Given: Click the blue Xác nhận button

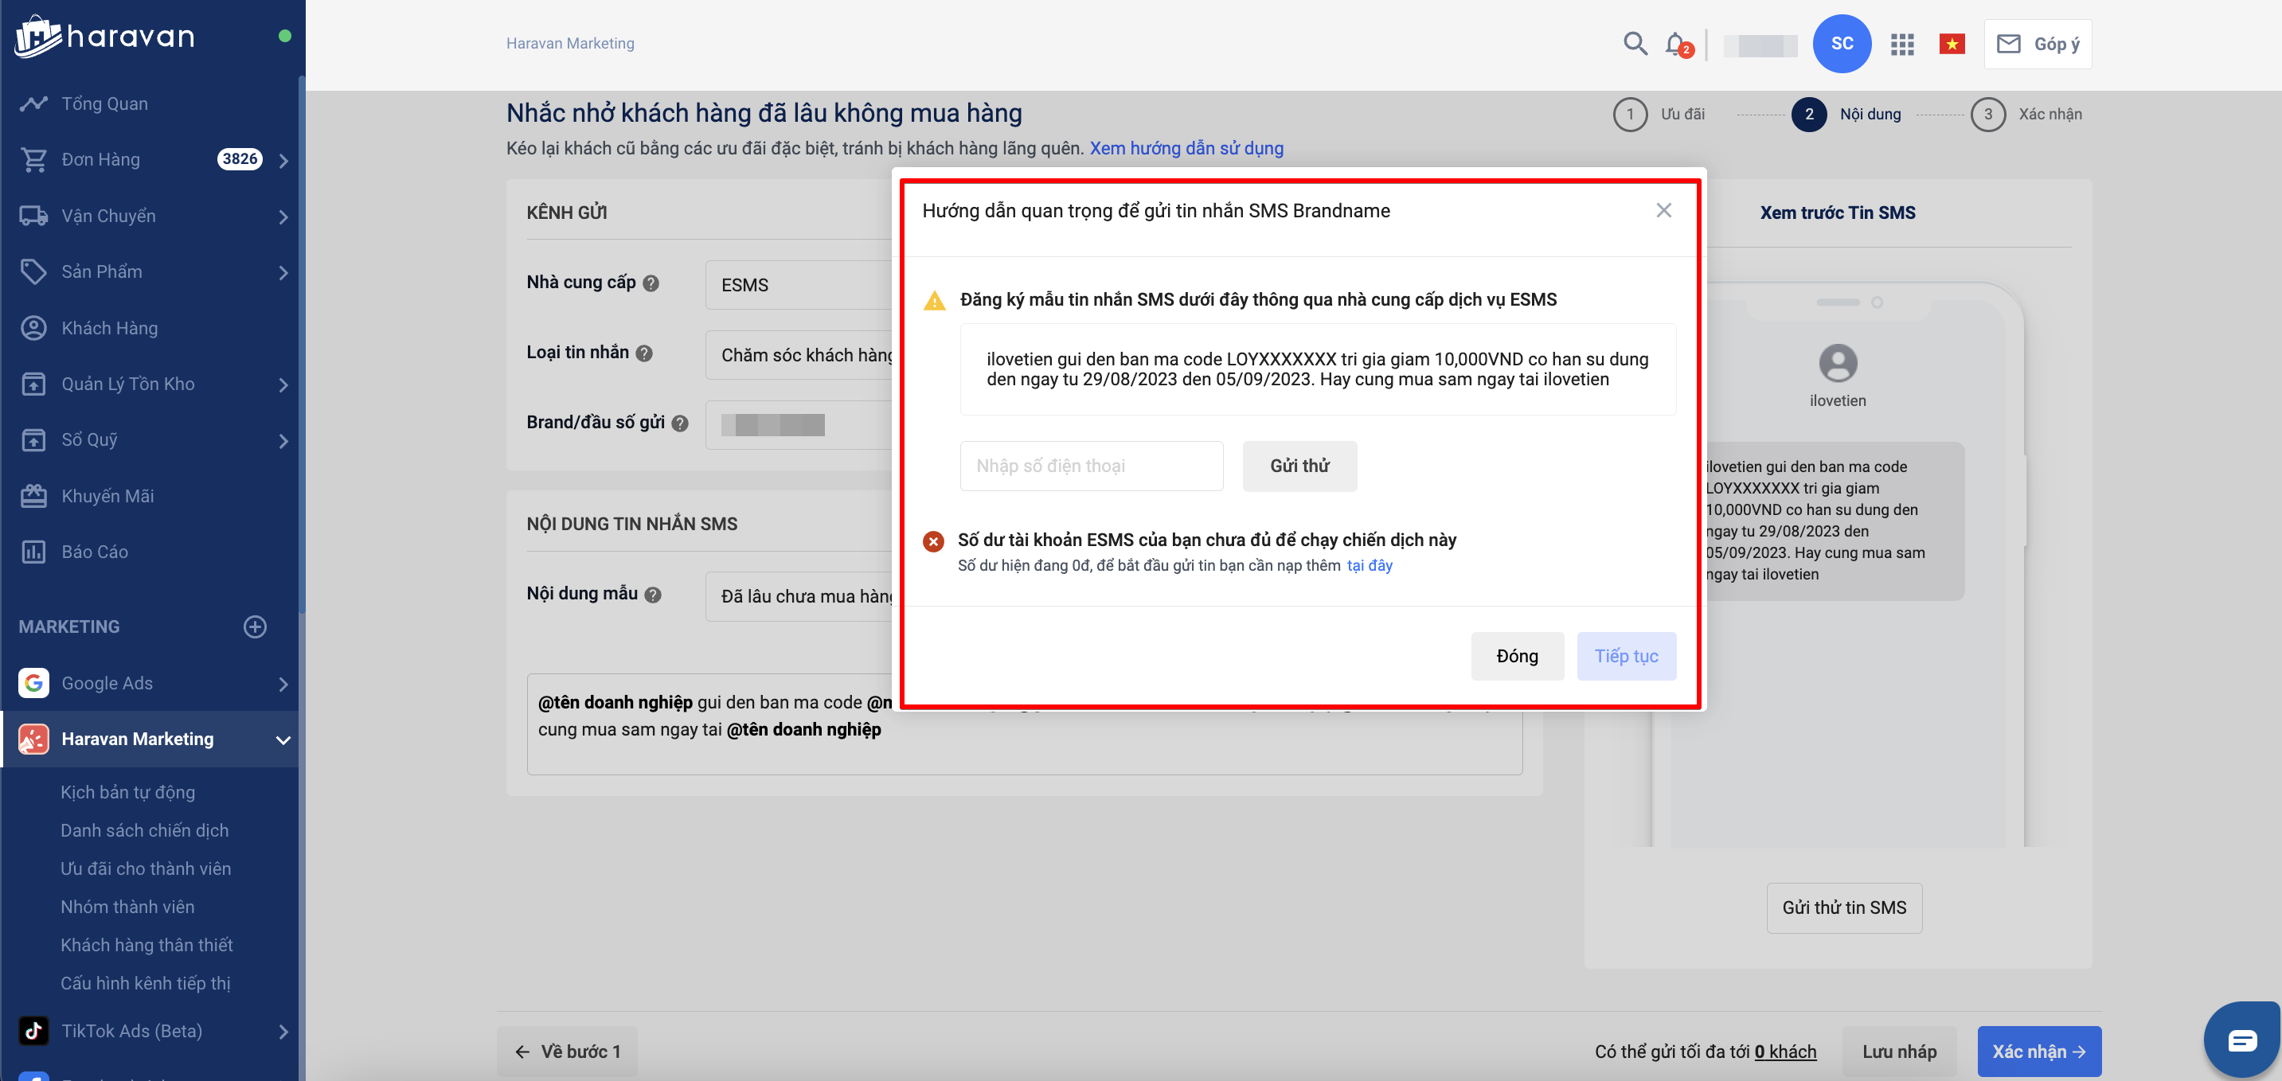Looking at the screenshot, I should [x=2038, y=1052].
